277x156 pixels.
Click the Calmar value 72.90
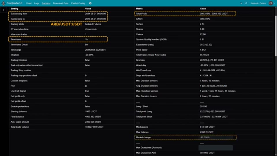click(x=203, y=34)
